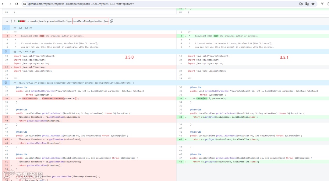Click line number 38 beside rs.getObject(columnName
This screenshot has width=329, height=181.
pyautogui.click(x=180, y=117)
